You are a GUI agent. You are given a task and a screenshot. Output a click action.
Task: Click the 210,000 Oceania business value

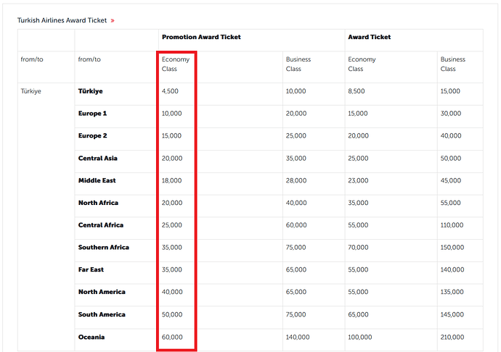452,337
